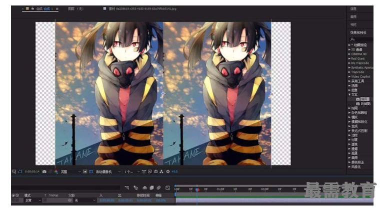The height and width of the screenshot is (210, 380).
Task: Open the 活动摄像机 camera view dropdown
Action: pyautogui.click(x=108, y=172)
